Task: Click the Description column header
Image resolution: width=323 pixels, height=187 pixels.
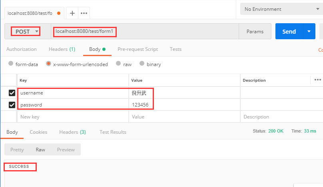Action: pos(254,80)
